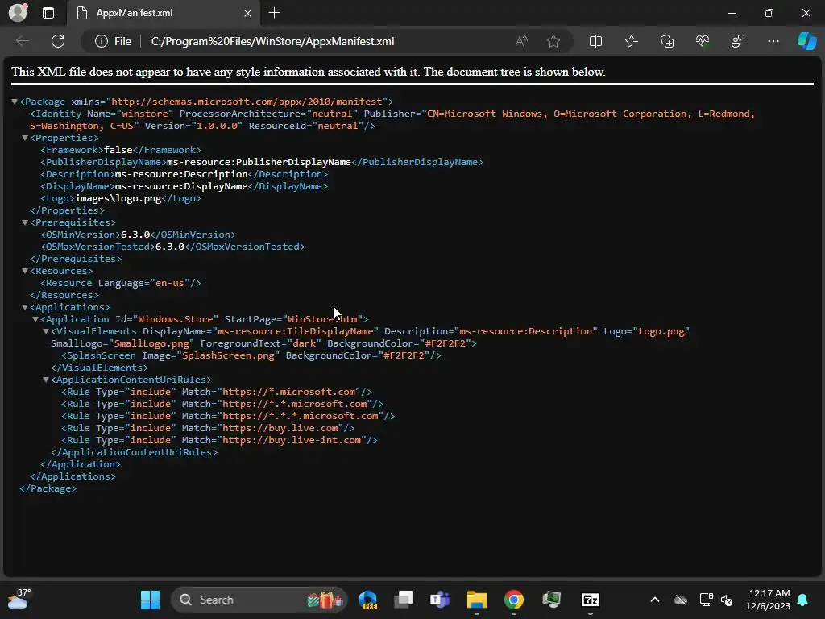Collapse the Applications node

pyautogui.click(x=25, y=307)
